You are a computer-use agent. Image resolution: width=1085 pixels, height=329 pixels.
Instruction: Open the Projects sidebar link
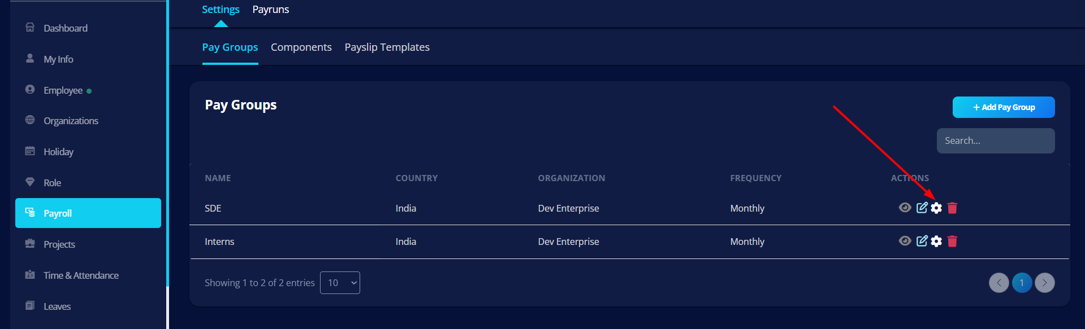[x=59, y=244]
